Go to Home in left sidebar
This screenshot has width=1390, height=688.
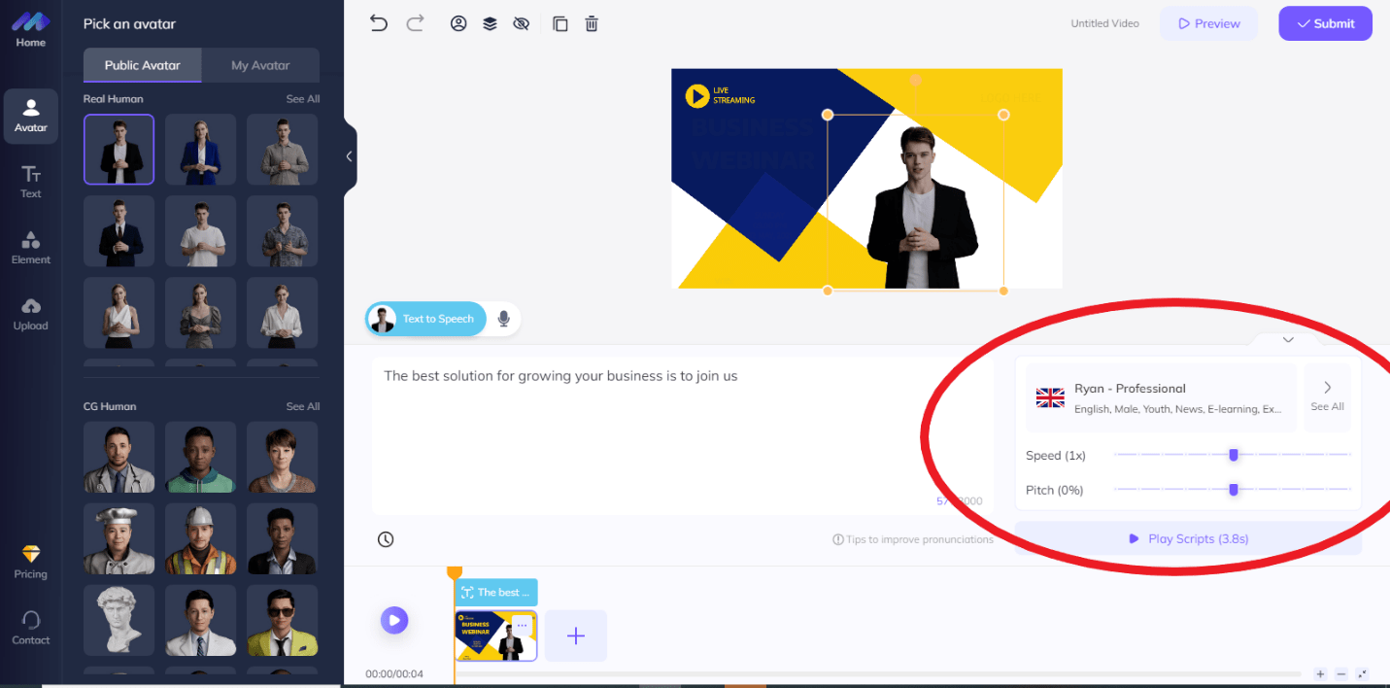30,28
